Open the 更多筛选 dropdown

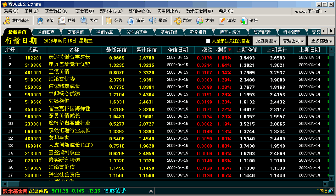[x=321, y=41]
